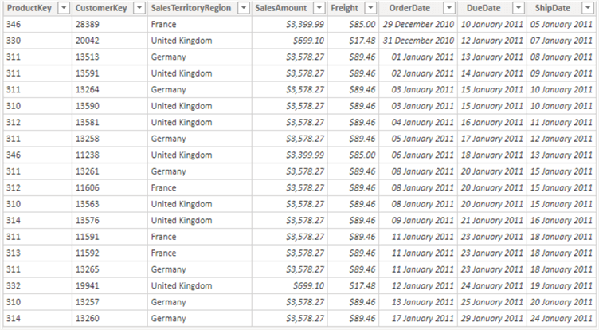The width and height of the screenshot is (599, 330).
Task: Click the CustomerKey cell 11238
Action: pyautogui.click(x=87, y=155)
